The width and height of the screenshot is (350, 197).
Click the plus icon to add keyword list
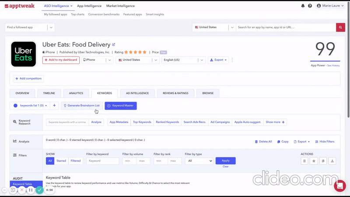pyautogui.click(x=54, y=106)
